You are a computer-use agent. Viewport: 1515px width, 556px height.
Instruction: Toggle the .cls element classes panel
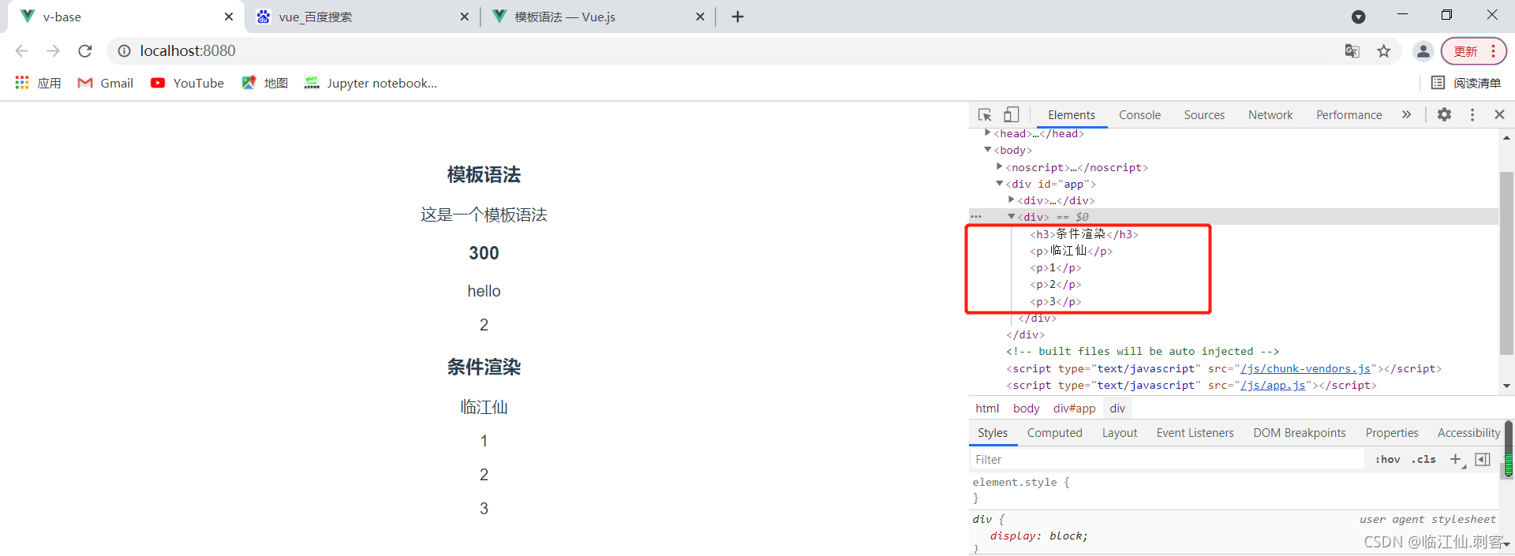1423,459
